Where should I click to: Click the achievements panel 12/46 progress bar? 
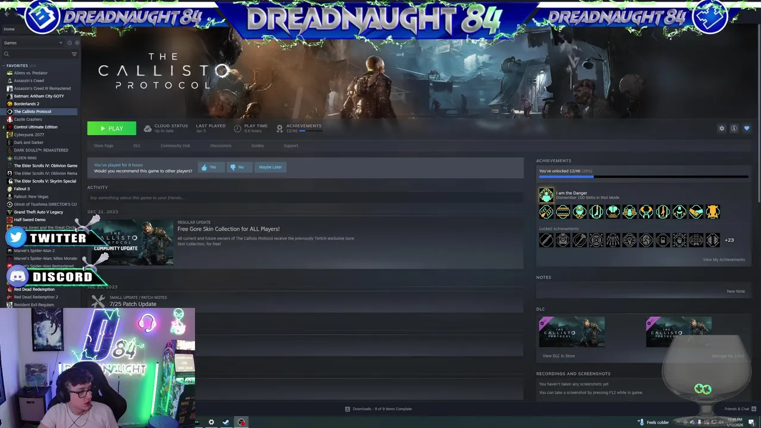click(643, 177)
